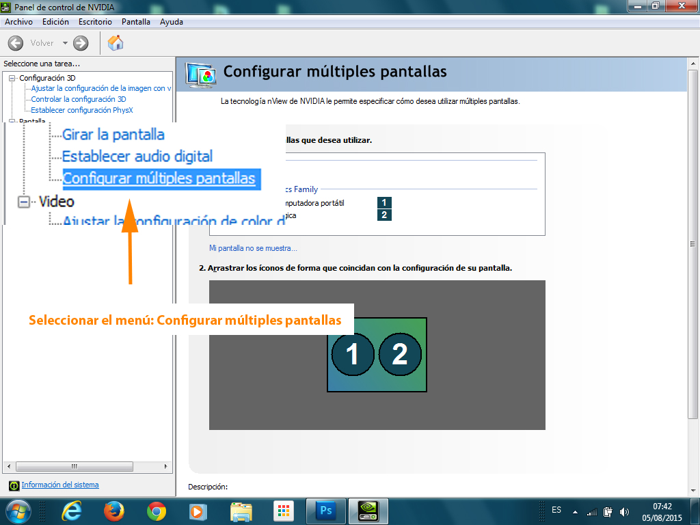The height and width of the screenshot is (525, 700).
Task: Show hidden tray icons arrow
Action: pos(576,512)
